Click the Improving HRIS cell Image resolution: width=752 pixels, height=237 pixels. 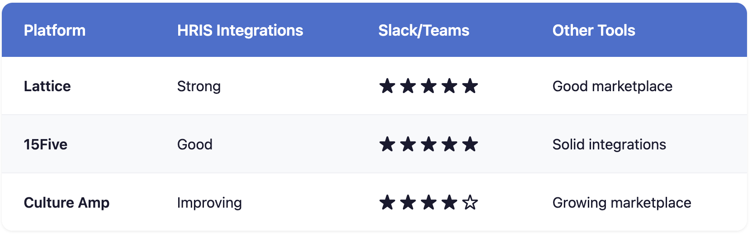209,203
